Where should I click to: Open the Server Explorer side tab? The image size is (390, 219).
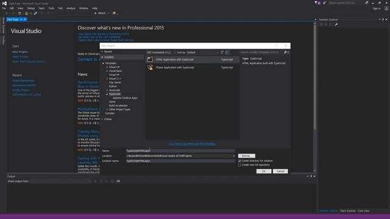tap(3, 25)
